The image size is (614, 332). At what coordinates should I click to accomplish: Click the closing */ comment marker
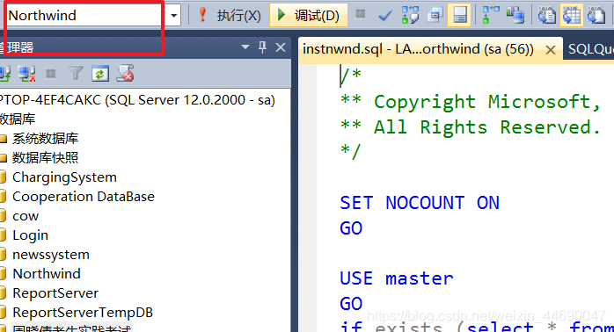[350, 152]
